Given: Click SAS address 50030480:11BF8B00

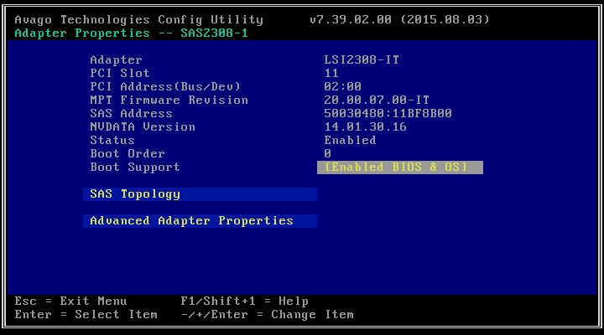Looking at the screenshot, I should coord(388,113).
